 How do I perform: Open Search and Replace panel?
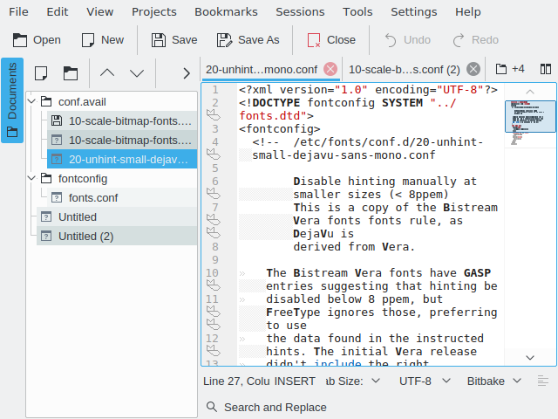[x=267, y=407]
